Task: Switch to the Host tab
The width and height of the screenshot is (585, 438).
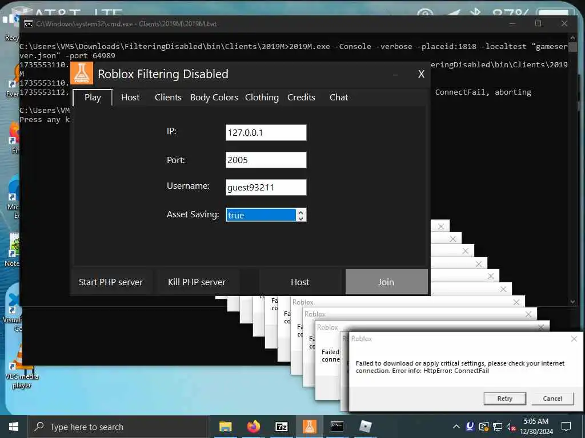Action: 130,98
